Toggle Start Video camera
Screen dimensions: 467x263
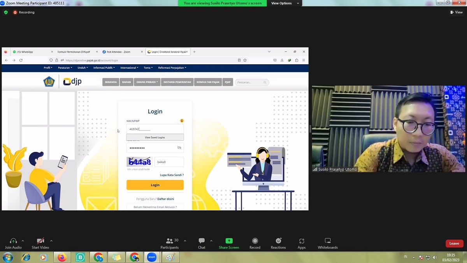pyautogui.click(x=40, y=241)
